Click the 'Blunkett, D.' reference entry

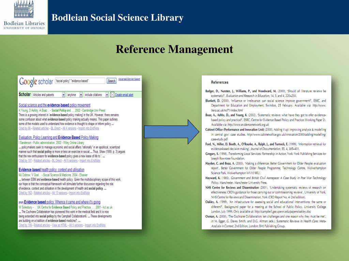265,105
